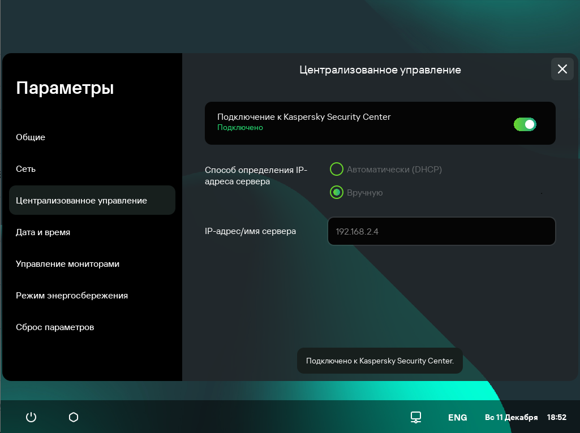
Task: Open the Общие settings section
Action: [x=31, y=137]
